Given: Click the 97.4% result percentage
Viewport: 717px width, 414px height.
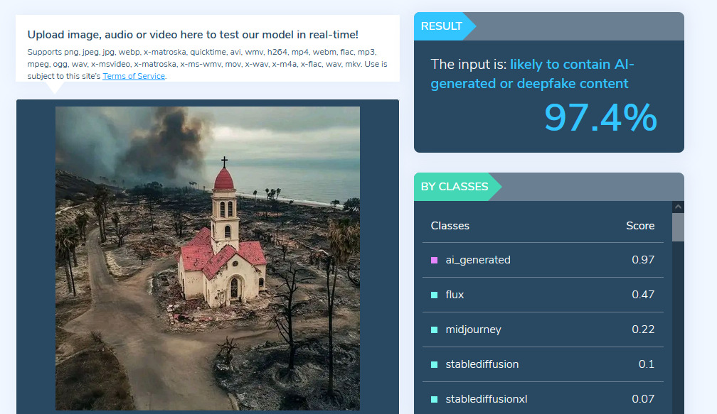Looking at the screenshot, I should [x=600, y=118].
